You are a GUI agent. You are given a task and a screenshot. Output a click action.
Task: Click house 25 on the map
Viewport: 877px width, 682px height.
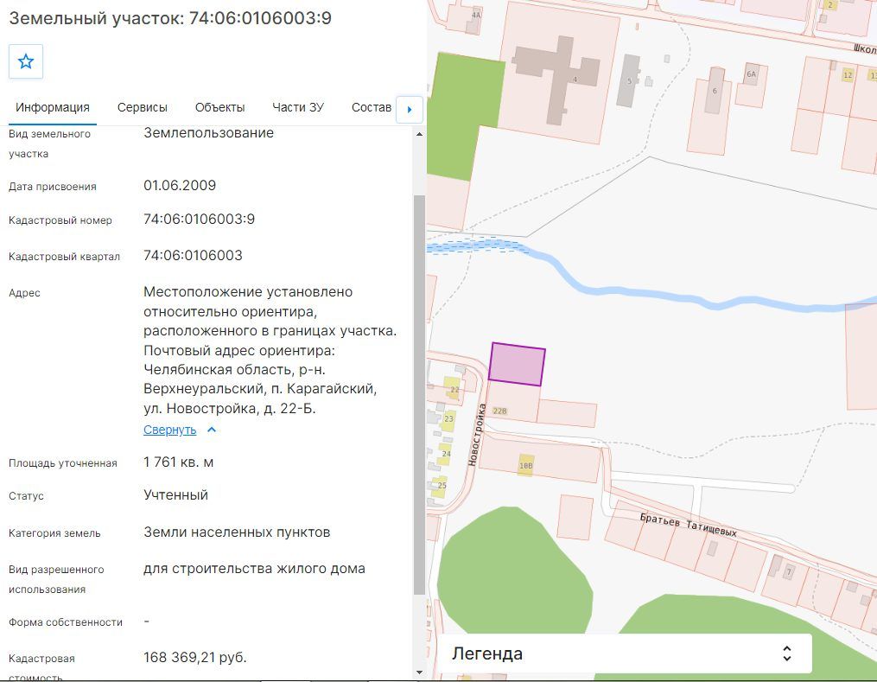pyautogui.click(x=441, y=486)
